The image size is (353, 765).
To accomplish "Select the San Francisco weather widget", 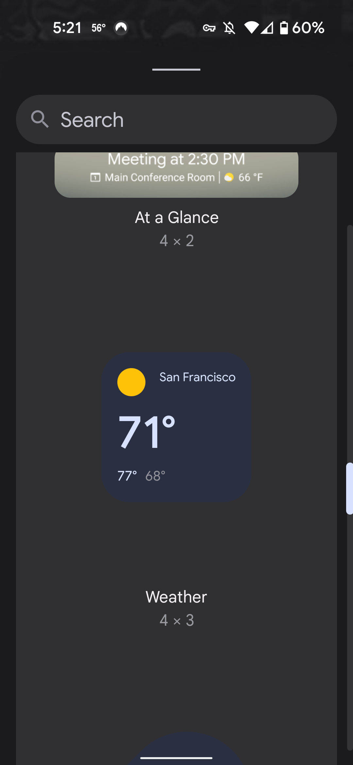I will [176, 427].
